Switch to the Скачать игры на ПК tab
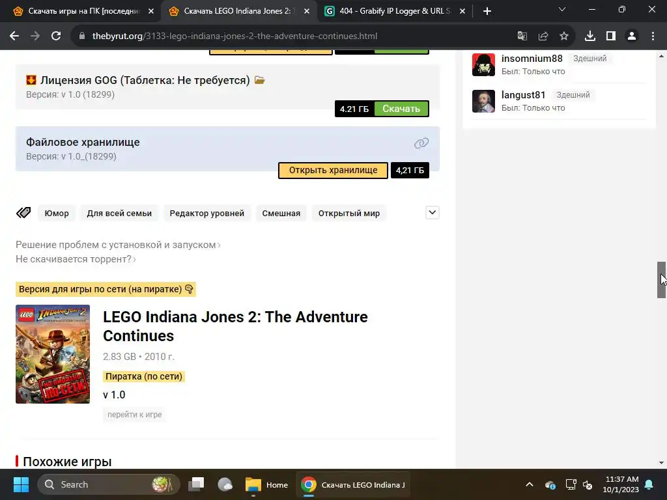 (x=81, y=11)
